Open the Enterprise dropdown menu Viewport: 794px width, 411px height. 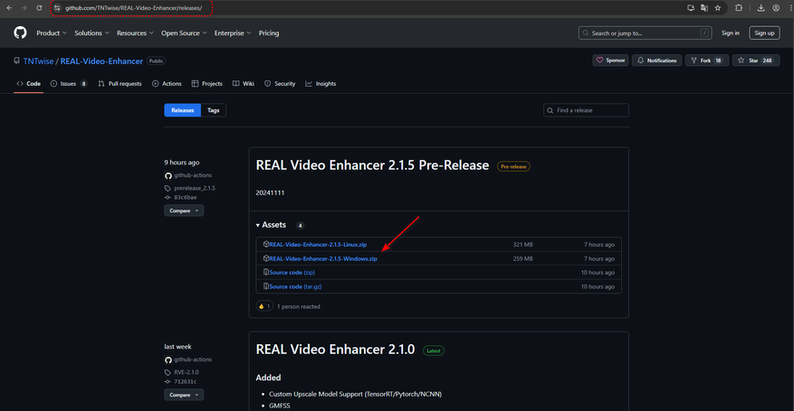tap(233, 33)
